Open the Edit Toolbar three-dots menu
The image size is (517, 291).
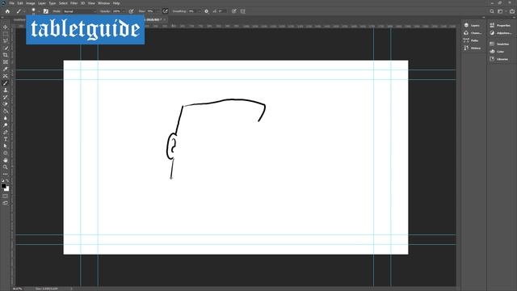[6, 175]
